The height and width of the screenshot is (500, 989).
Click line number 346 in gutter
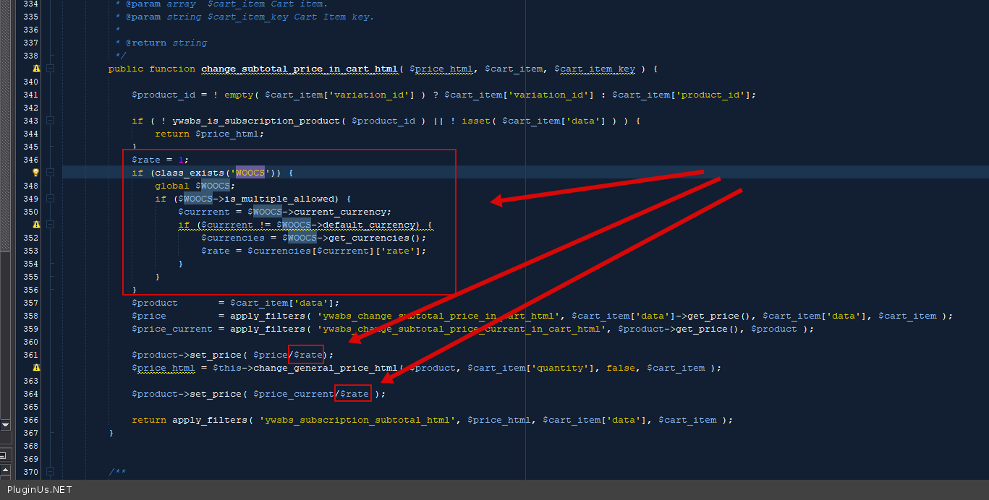point(31,160)
